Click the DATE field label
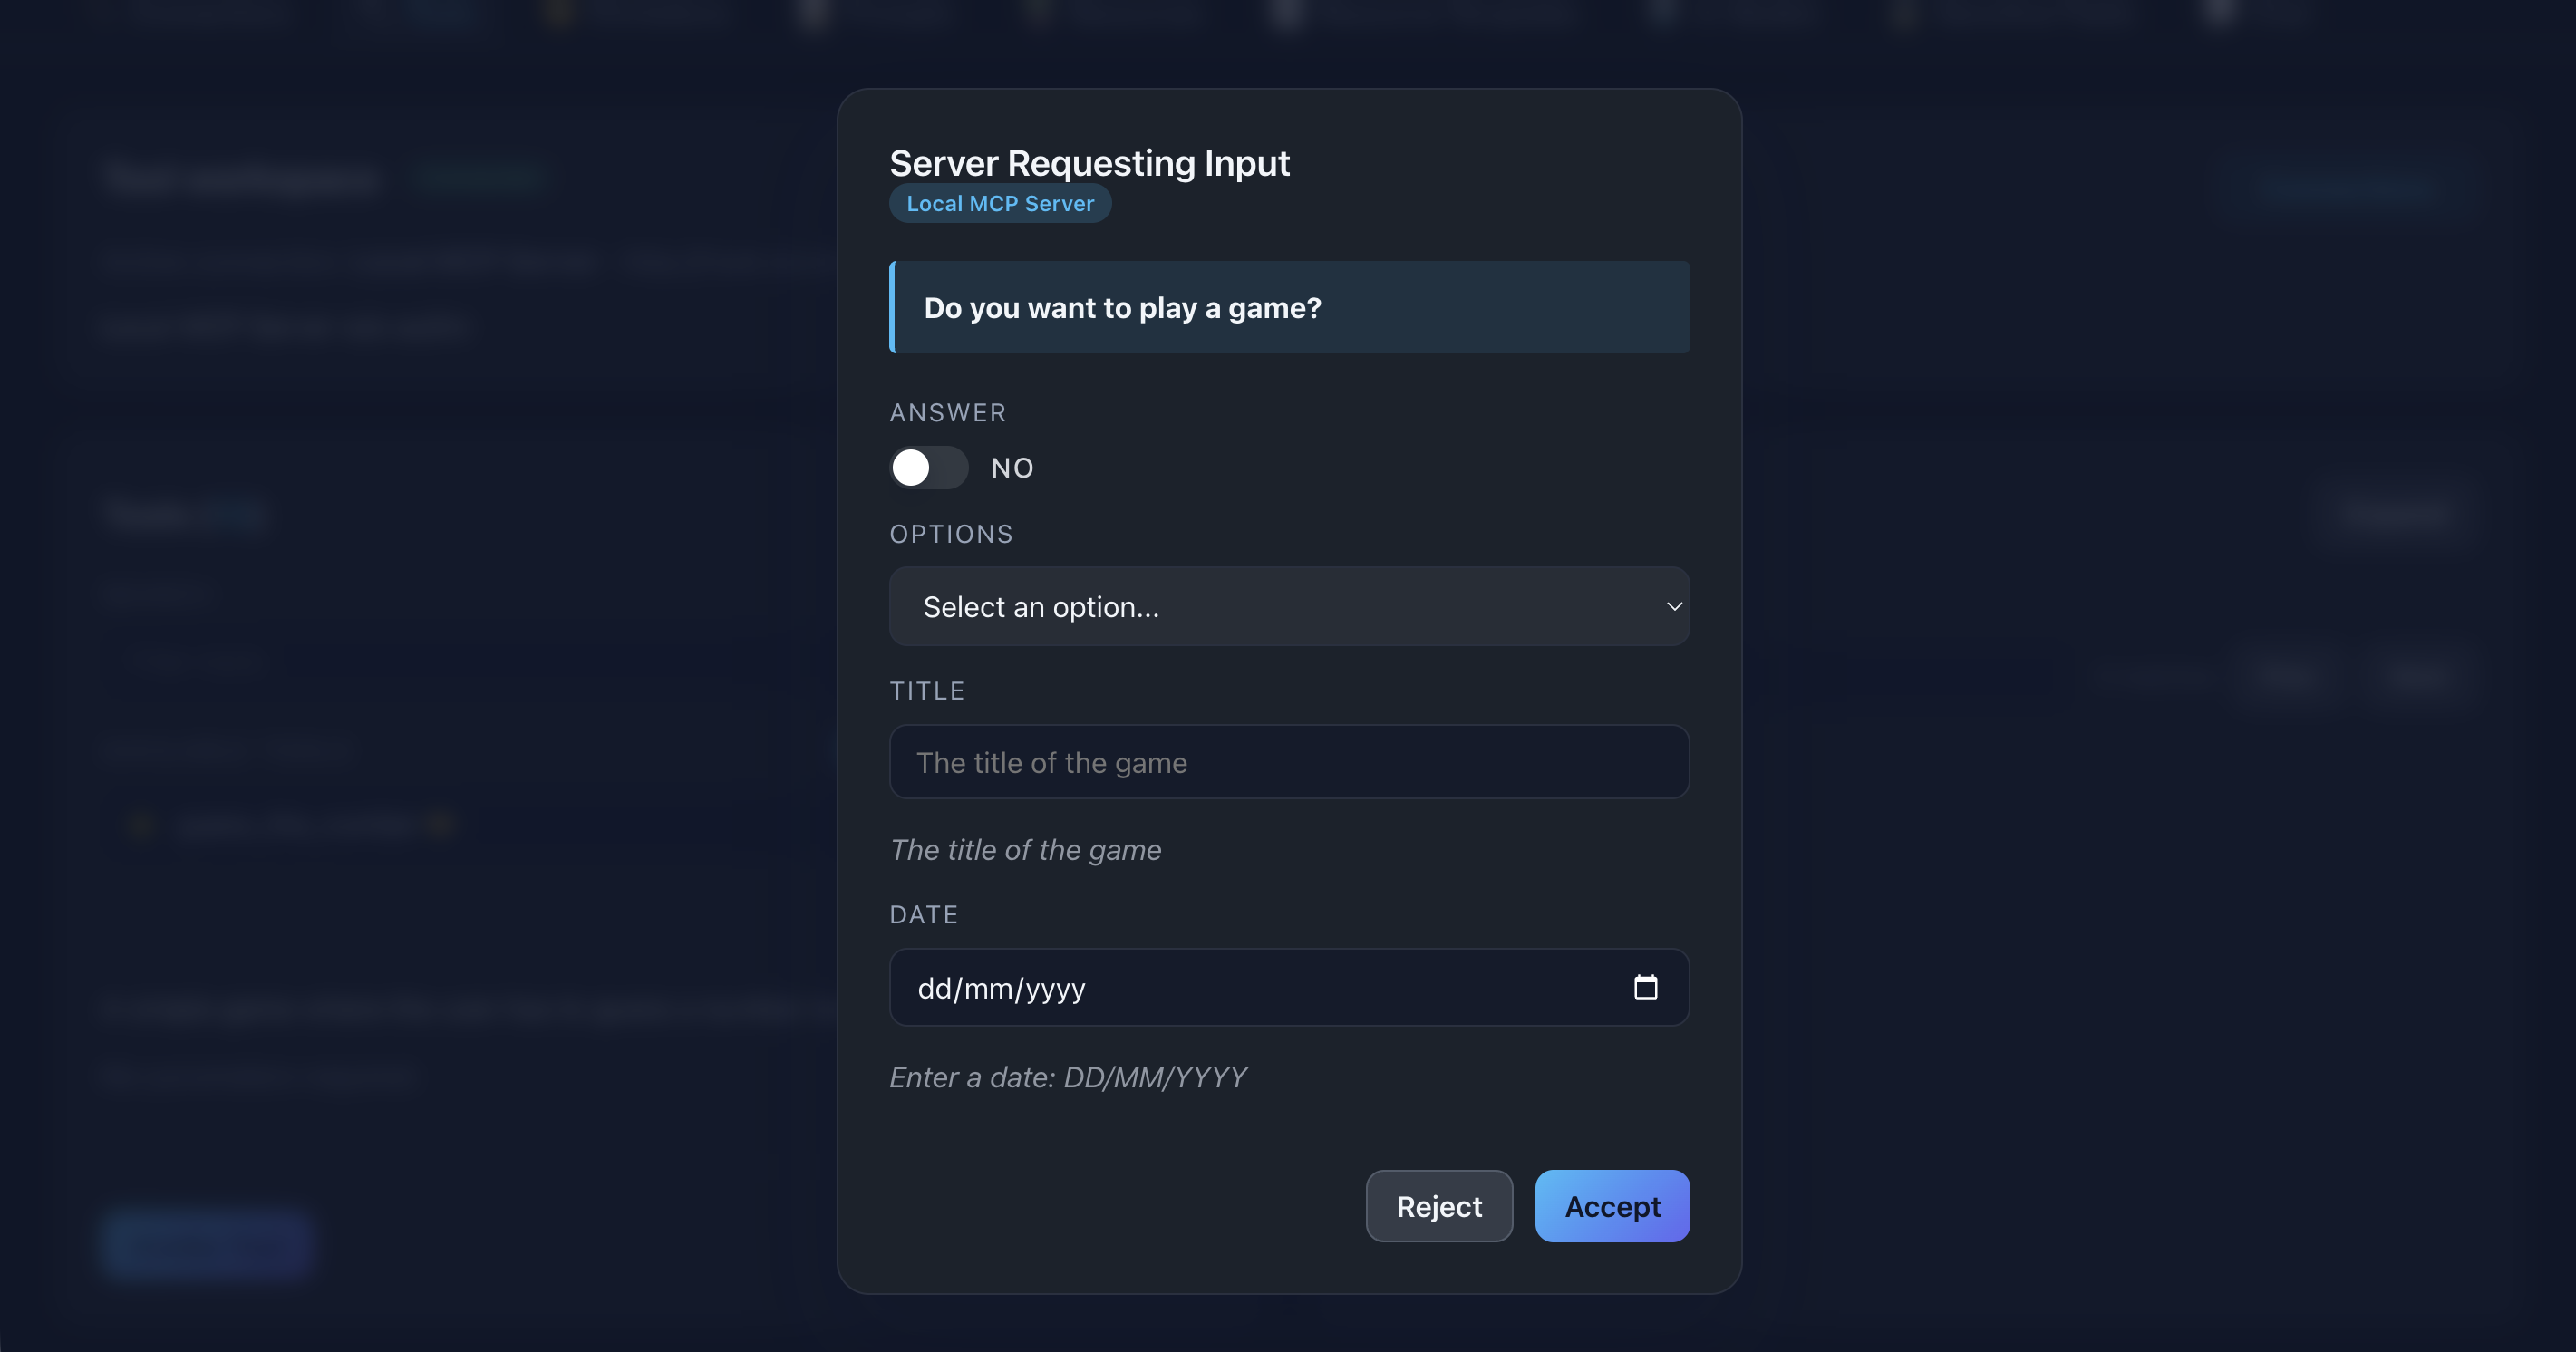The height and width of the screenshot is (1352, 2576). click(x=924, y=915)
